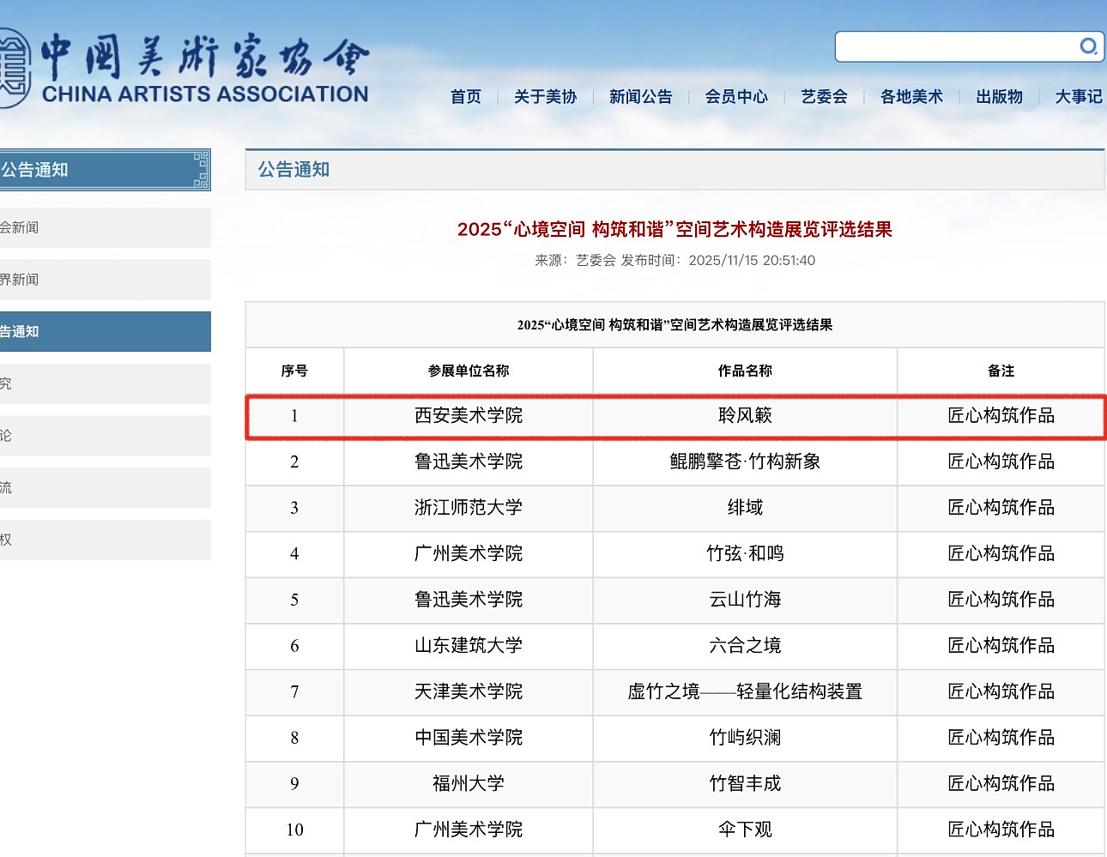Open the 首页 navigation menu item

pos(466,97)
